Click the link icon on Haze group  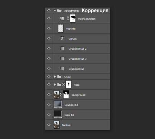[63, 84]
